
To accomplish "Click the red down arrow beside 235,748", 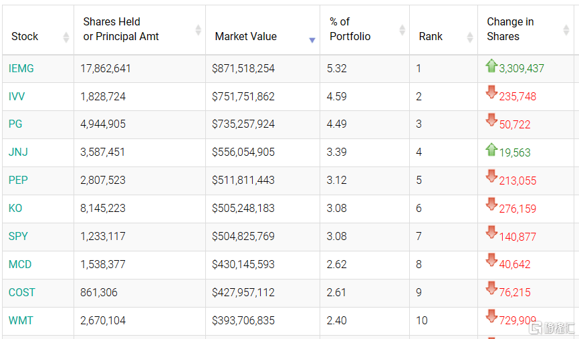I will (x=491, y=93).
